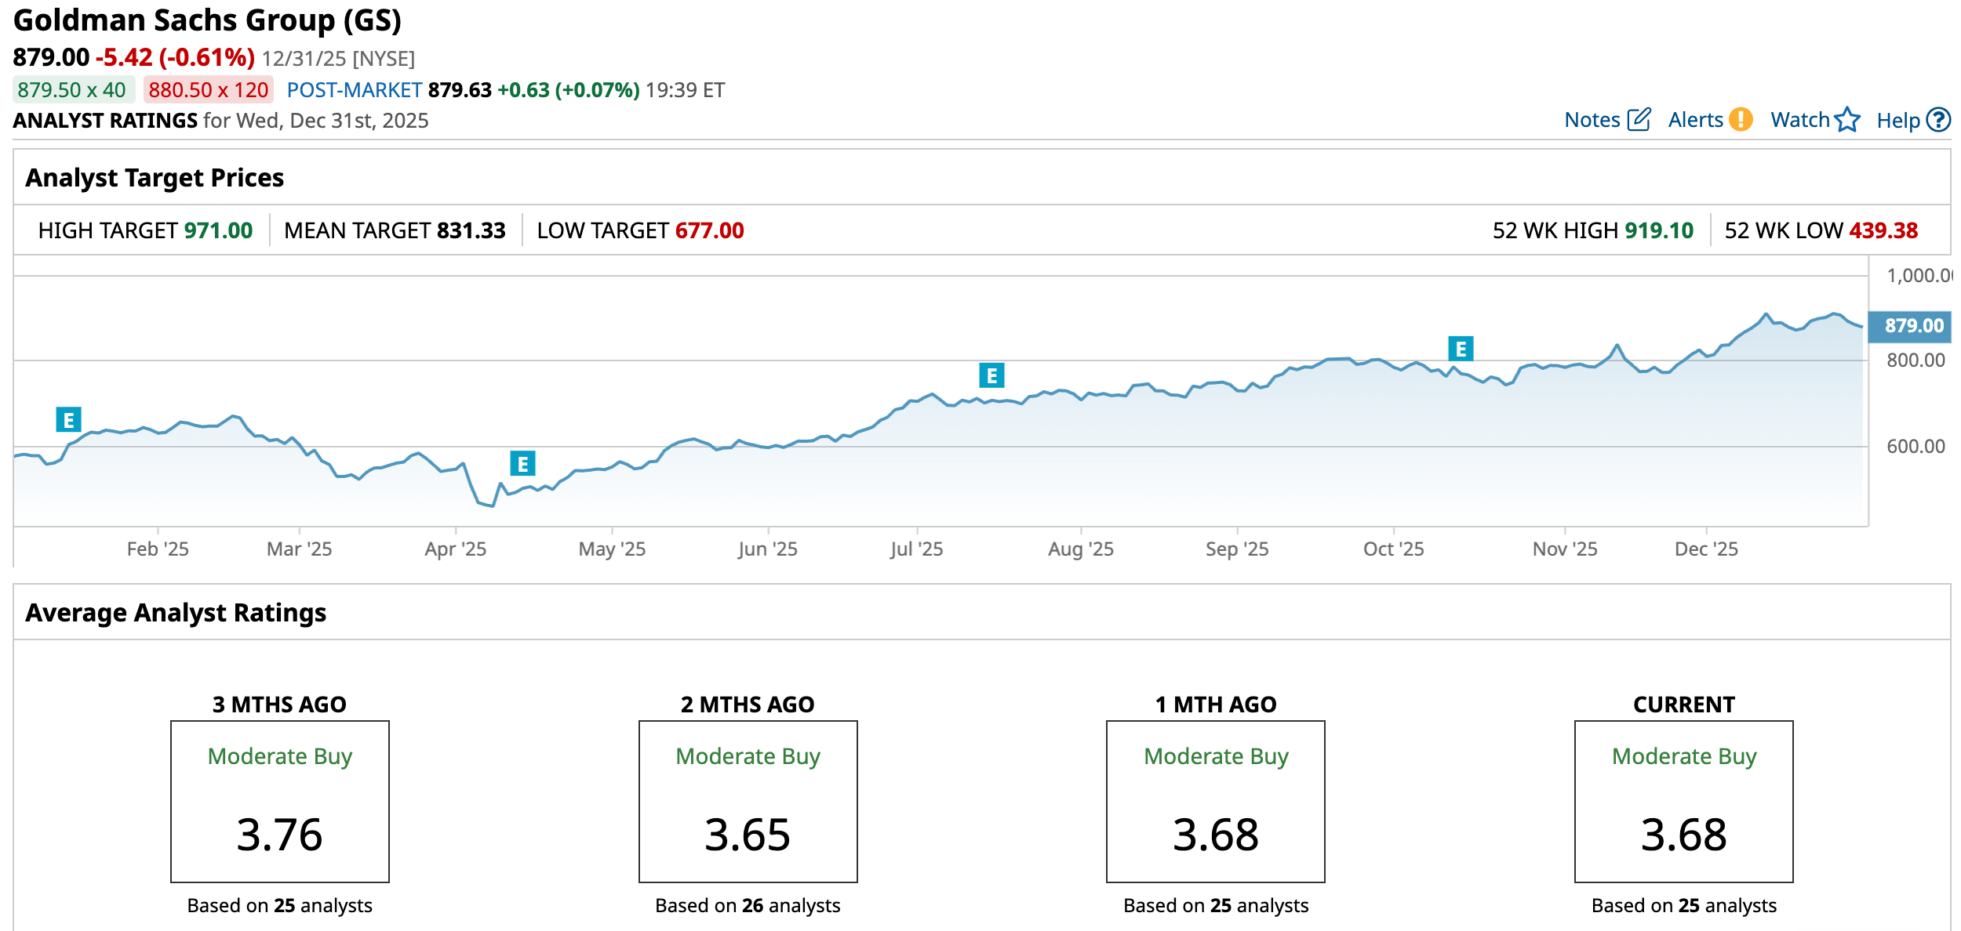Viewport: 1961px width, 931px height.
Task: Click the earnings E marker near Feb '25
Action: click(68, 420)
